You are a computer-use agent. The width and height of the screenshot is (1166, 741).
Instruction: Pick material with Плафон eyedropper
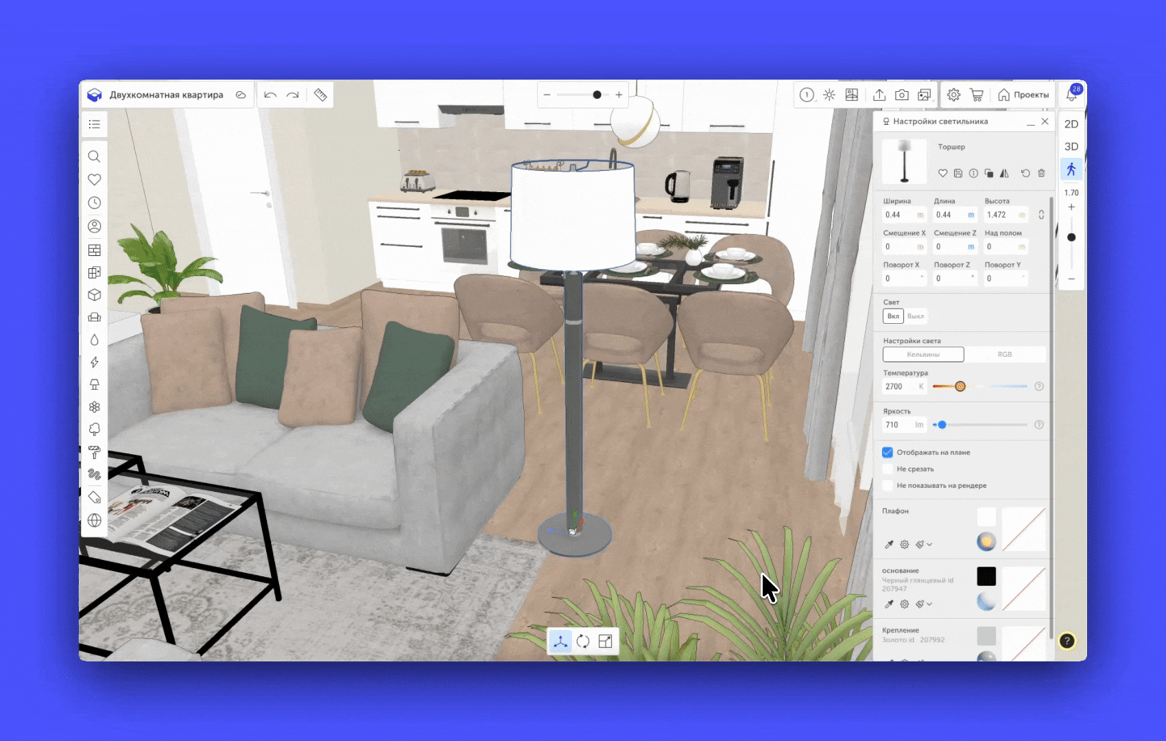tap(889, 545)
